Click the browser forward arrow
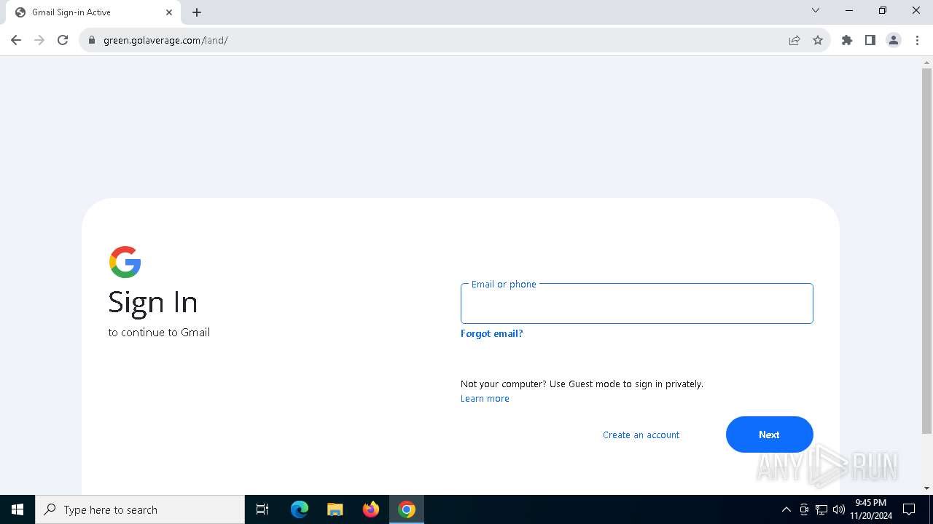Viewport: 933px width, 524px height. (39, 40)
